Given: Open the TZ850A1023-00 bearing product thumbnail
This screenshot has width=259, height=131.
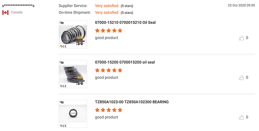Looking at the screenshot, I should (x=73, y=114).
